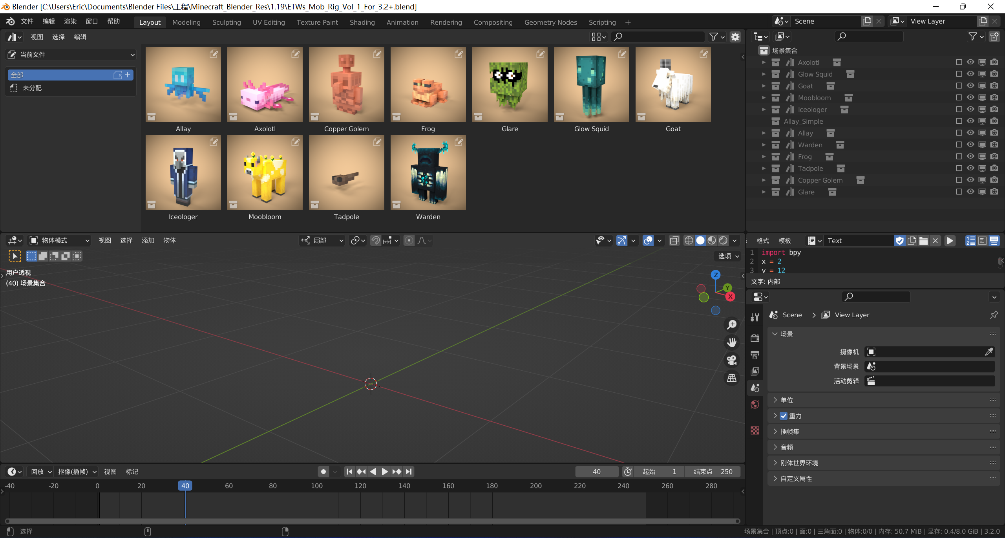Toggle camera view with the camera icon
Viewport: 1005px width, 538px height.
(x=732, y=360)
